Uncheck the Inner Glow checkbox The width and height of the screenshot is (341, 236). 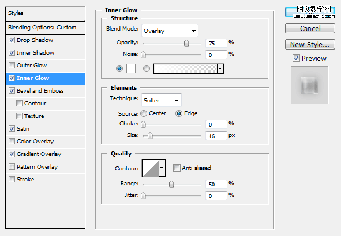point(12,78)
